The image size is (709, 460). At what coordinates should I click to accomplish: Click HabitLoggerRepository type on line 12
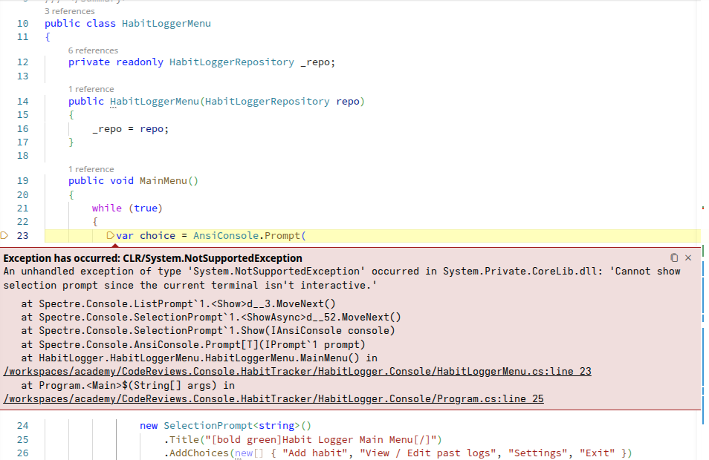click(x=232, y=62)
